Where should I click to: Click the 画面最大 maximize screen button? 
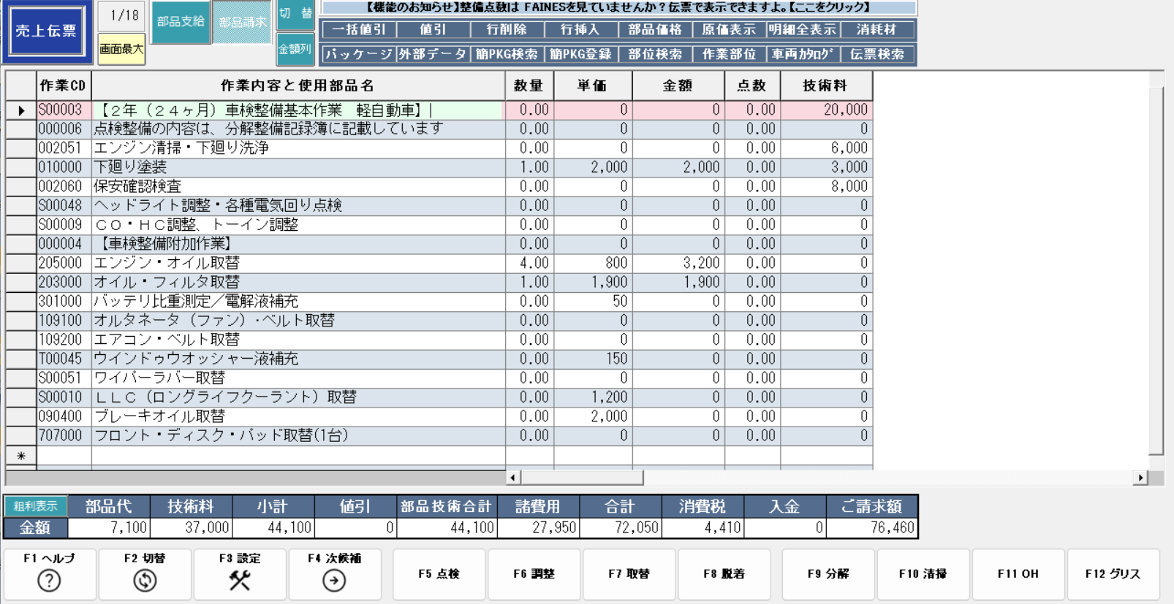121,49
